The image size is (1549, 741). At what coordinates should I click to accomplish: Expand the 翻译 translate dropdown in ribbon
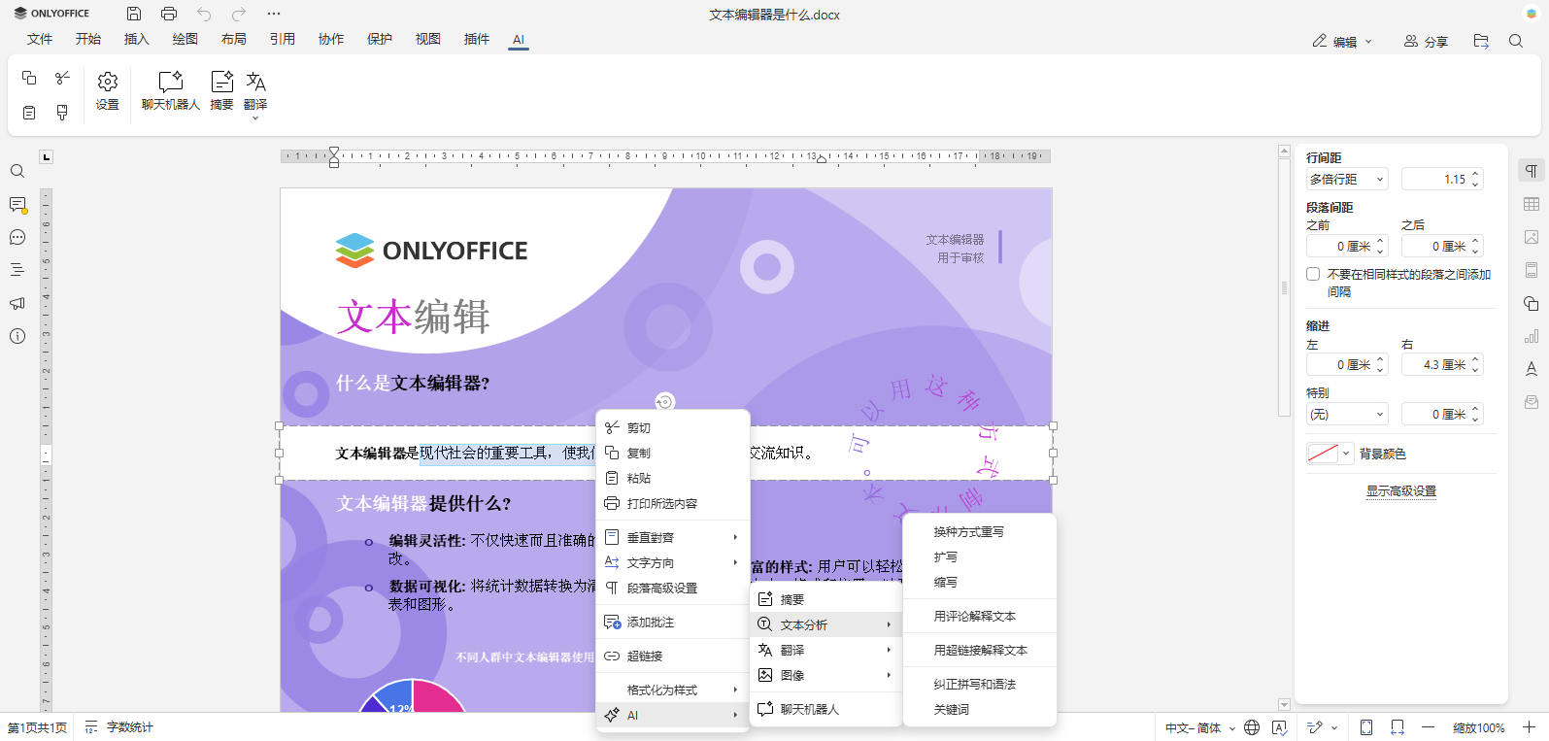pyautogui.click(x=255, y=118)
